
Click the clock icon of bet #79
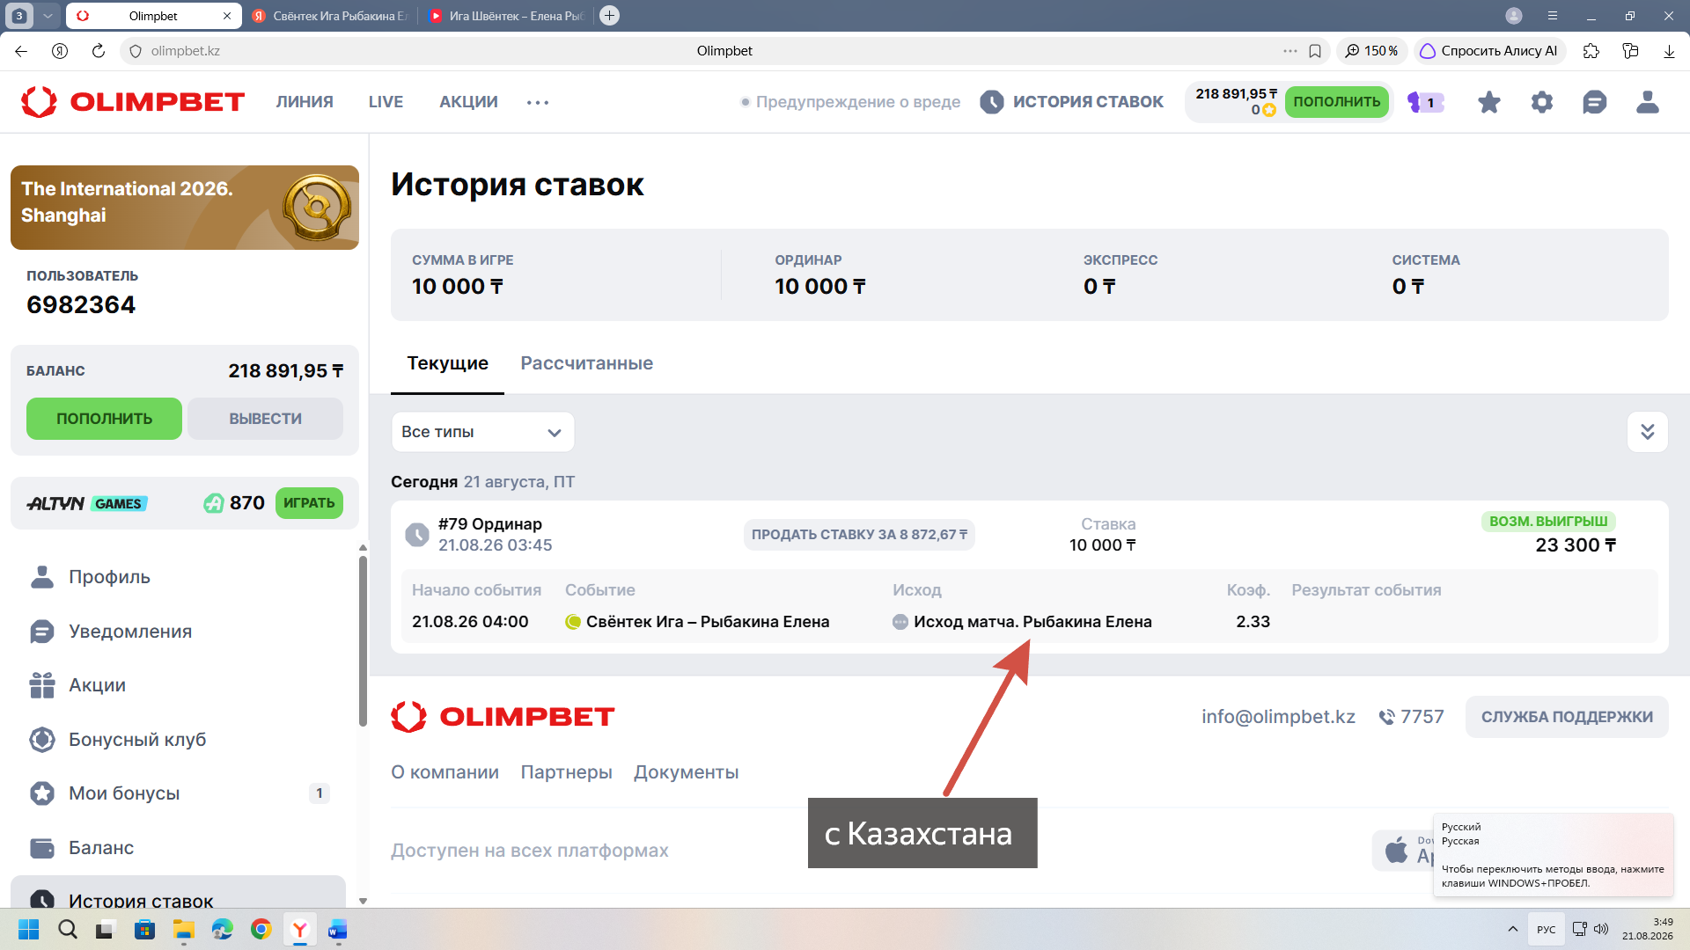[416, 535]
